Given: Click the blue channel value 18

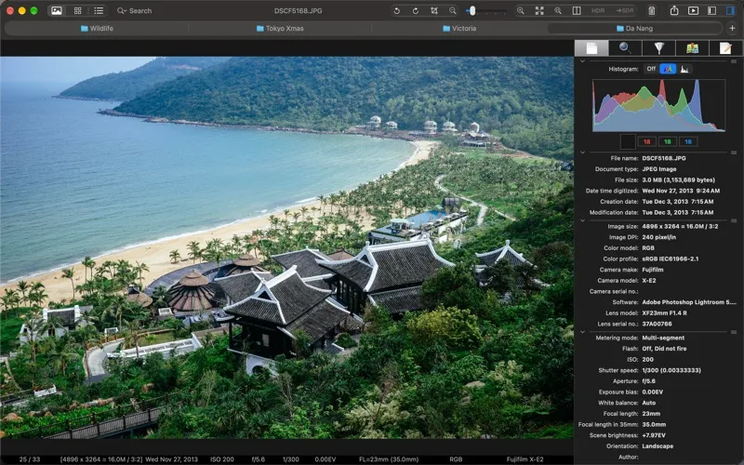Looking at the screenshot, I should click(x=688, y=141).
